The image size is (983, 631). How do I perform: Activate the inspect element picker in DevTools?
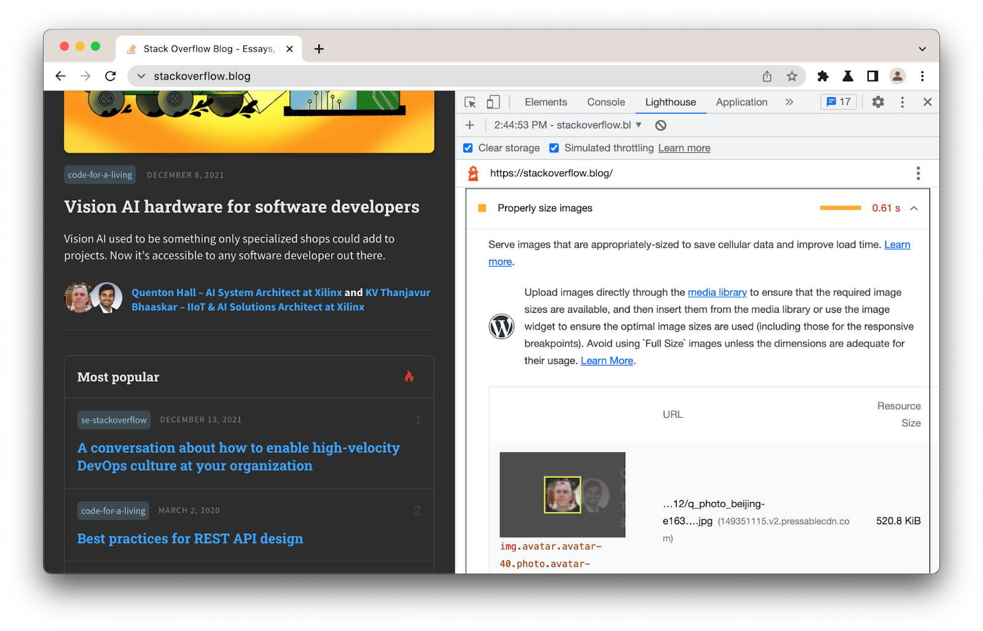[471, 102]
